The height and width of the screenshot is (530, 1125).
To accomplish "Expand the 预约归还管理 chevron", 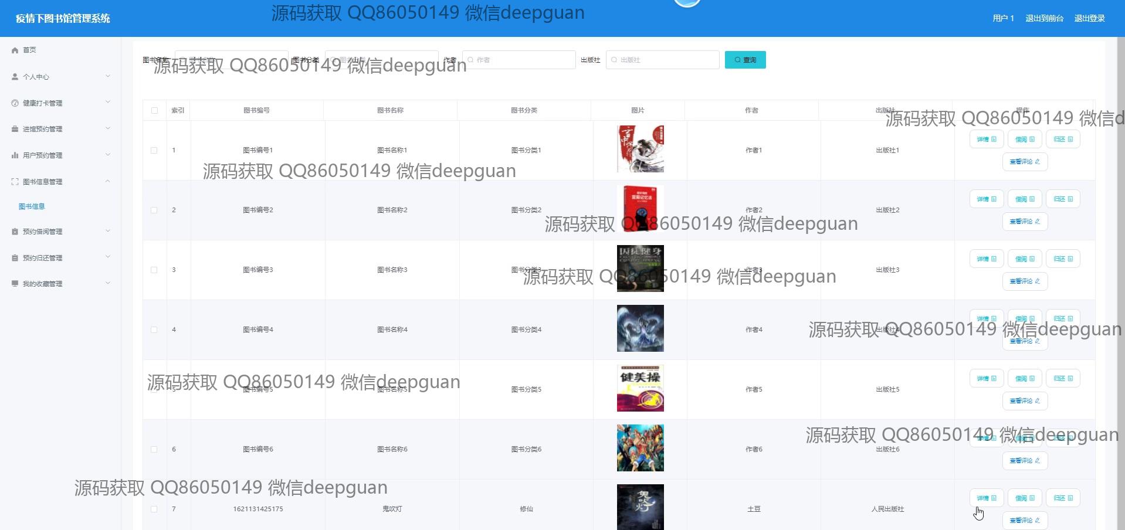I will tap(108, 257).
